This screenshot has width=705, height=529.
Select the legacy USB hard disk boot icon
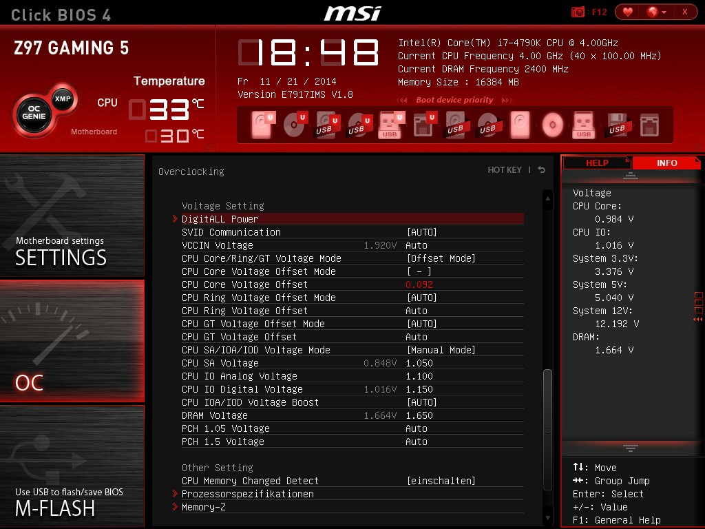pyautogui.click(x=458, y=125)
